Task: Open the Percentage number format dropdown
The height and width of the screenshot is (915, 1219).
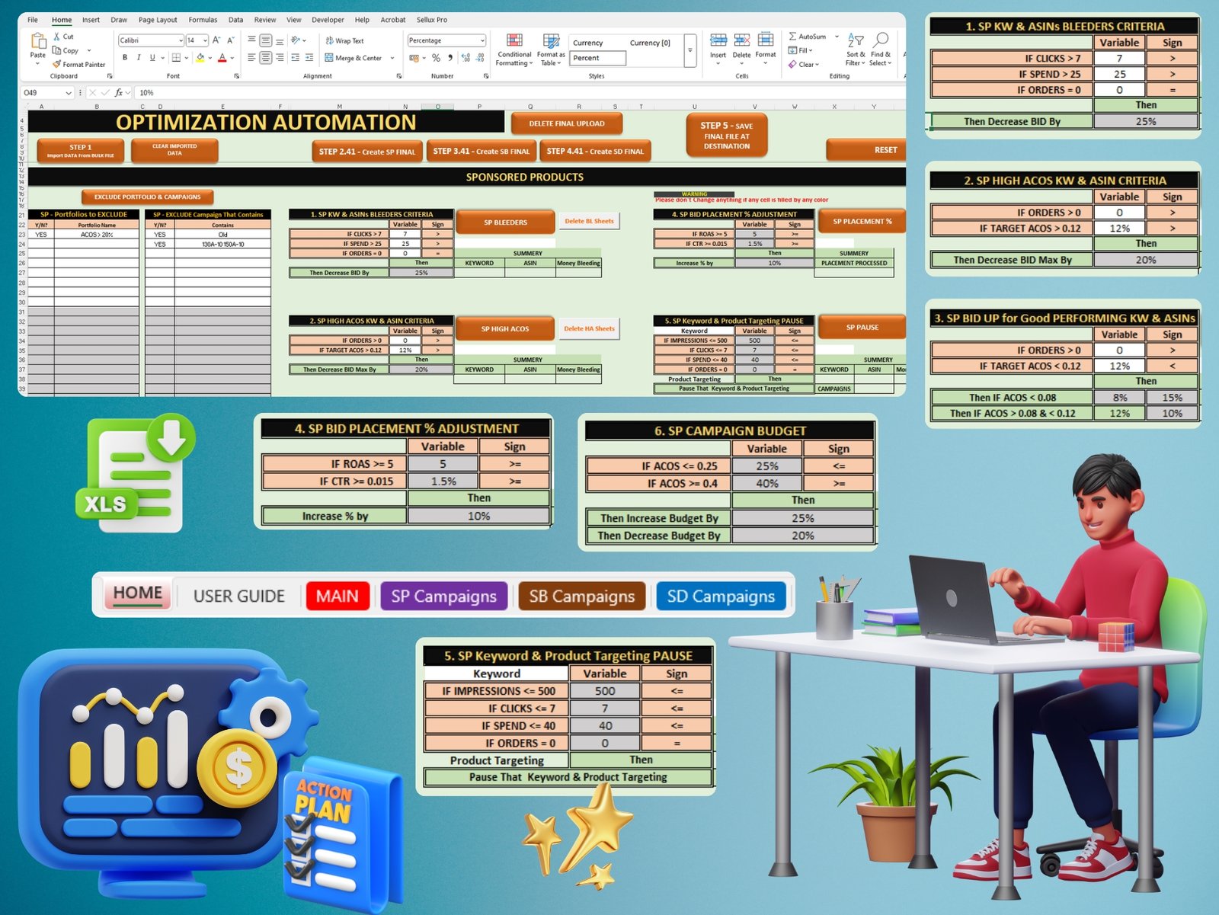Action: pos(482,41)
